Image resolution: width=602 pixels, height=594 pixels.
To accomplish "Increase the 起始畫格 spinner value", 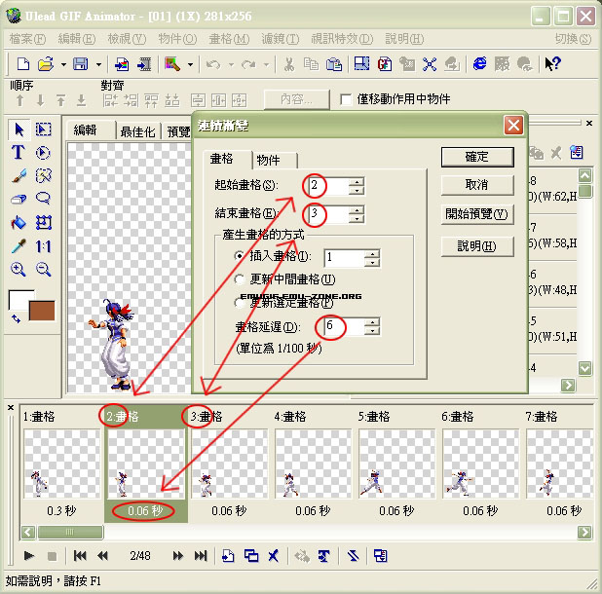I will tap(357, 182).
